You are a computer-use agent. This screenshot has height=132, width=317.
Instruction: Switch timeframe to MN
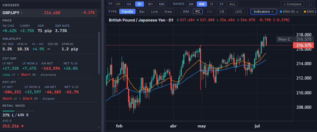coord(162,4)
